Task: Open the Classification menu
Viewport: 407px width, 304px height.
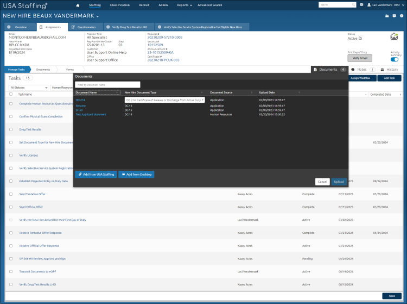Action: coord(120,5)
